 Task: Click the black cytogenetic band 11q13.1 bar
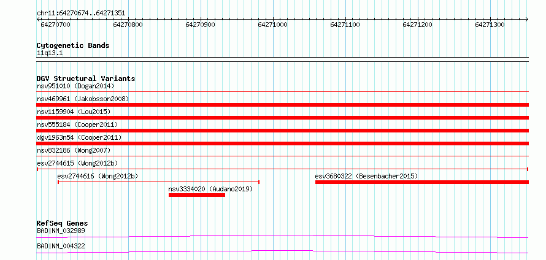(x=282, y=59)
